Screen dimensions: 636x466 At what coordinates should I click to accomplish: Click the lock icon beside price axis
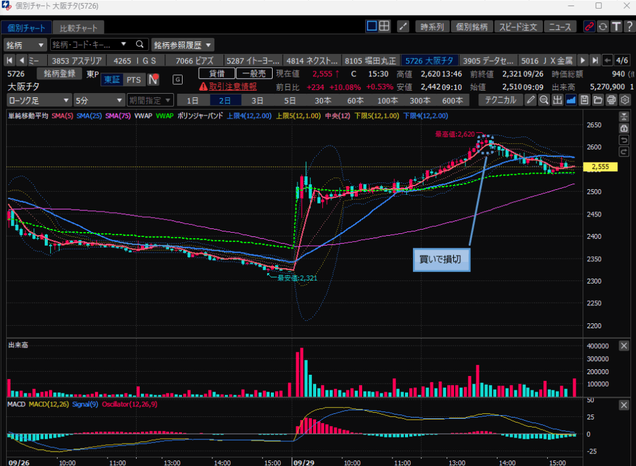[624, 128]
